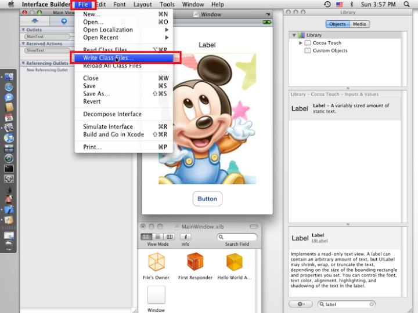Switch Library to Media
418x313 pixels.
(359, 24)
